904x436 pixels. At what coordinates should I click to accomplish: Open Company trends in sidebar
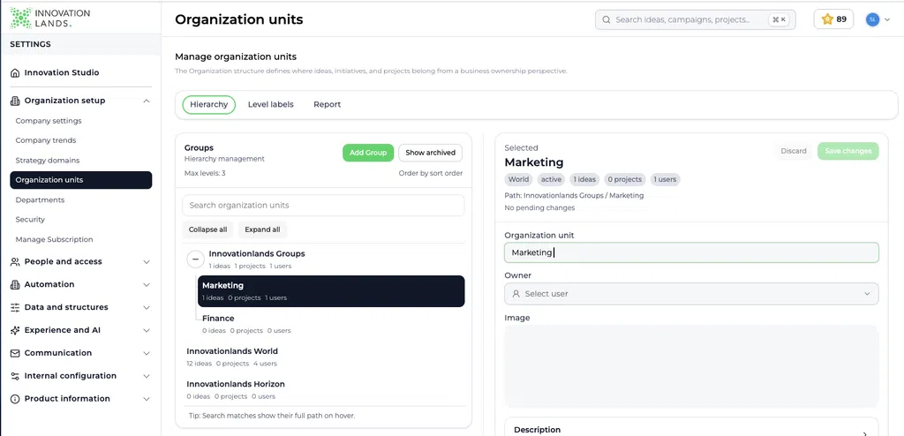(46, 140)
